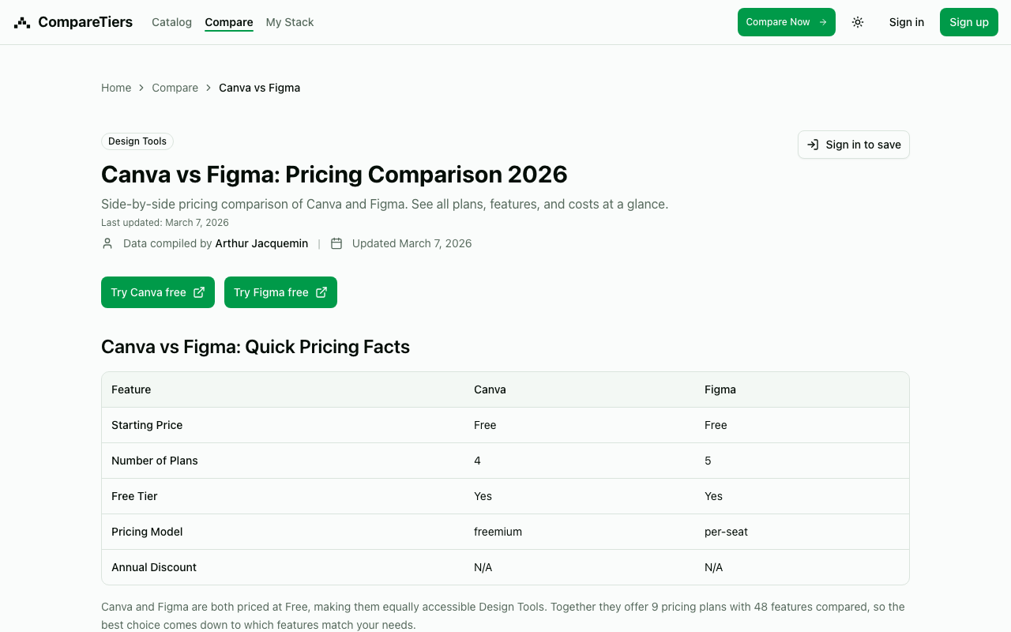Screen dimensions: 1011x632
Task: Switch to the My Stack tab
Action: 290,22
